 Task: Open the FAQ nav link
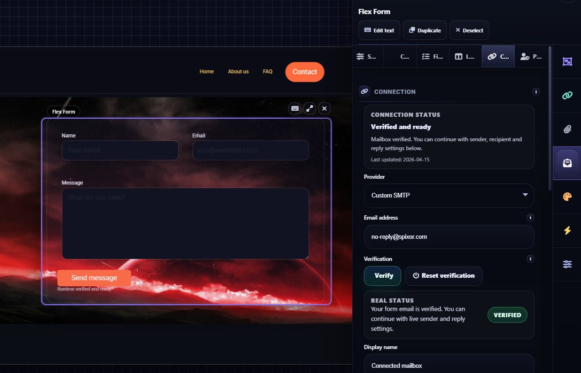(x=268, y=72)
